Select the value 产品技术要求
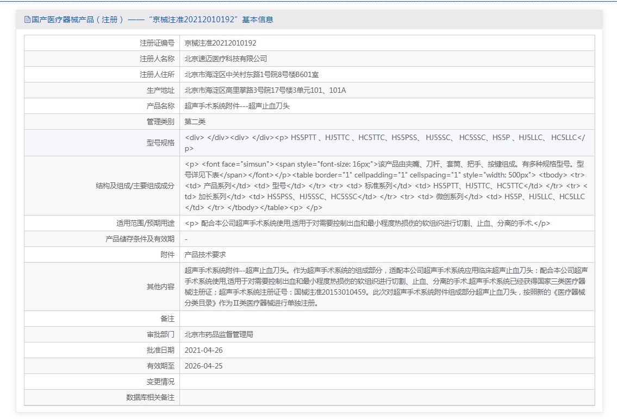617x419 pixels. 205,255
